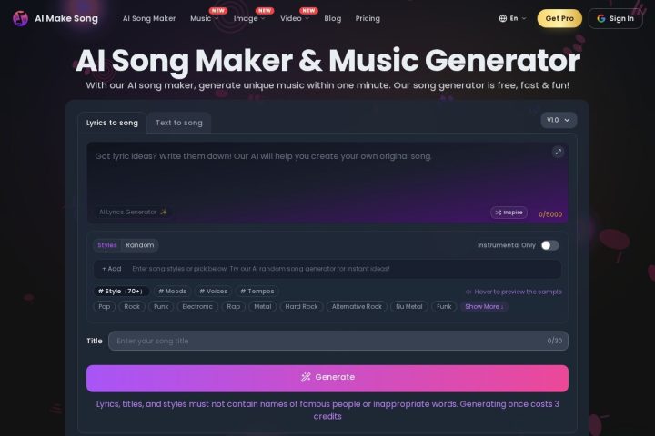Click the Inspire shuffle button

click(x=509, y=213)
